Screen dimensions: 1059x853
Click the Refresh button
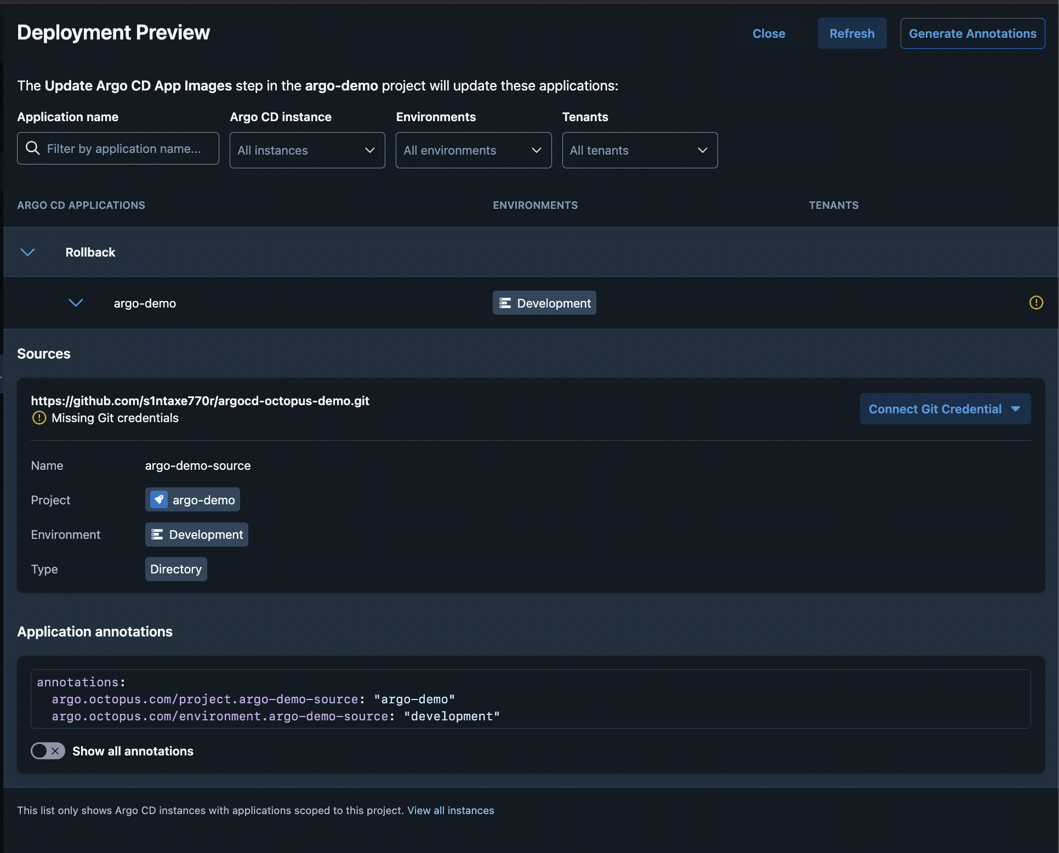852,33
